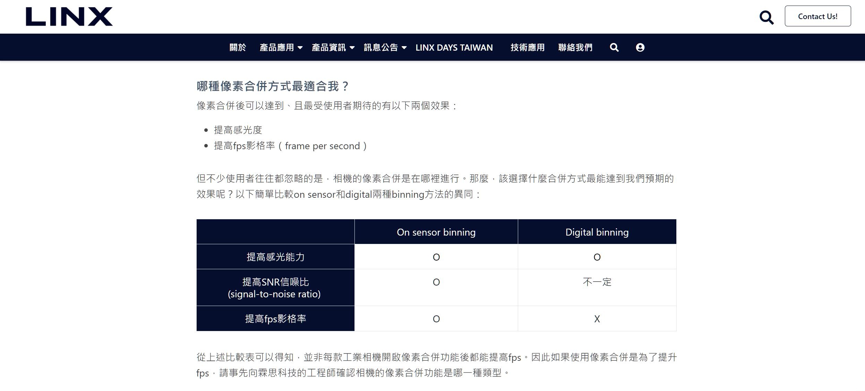Click the 不一定 cell in the table
This screenshot has height=391, width=865.
pyautogui.click(x=597, y=282)
